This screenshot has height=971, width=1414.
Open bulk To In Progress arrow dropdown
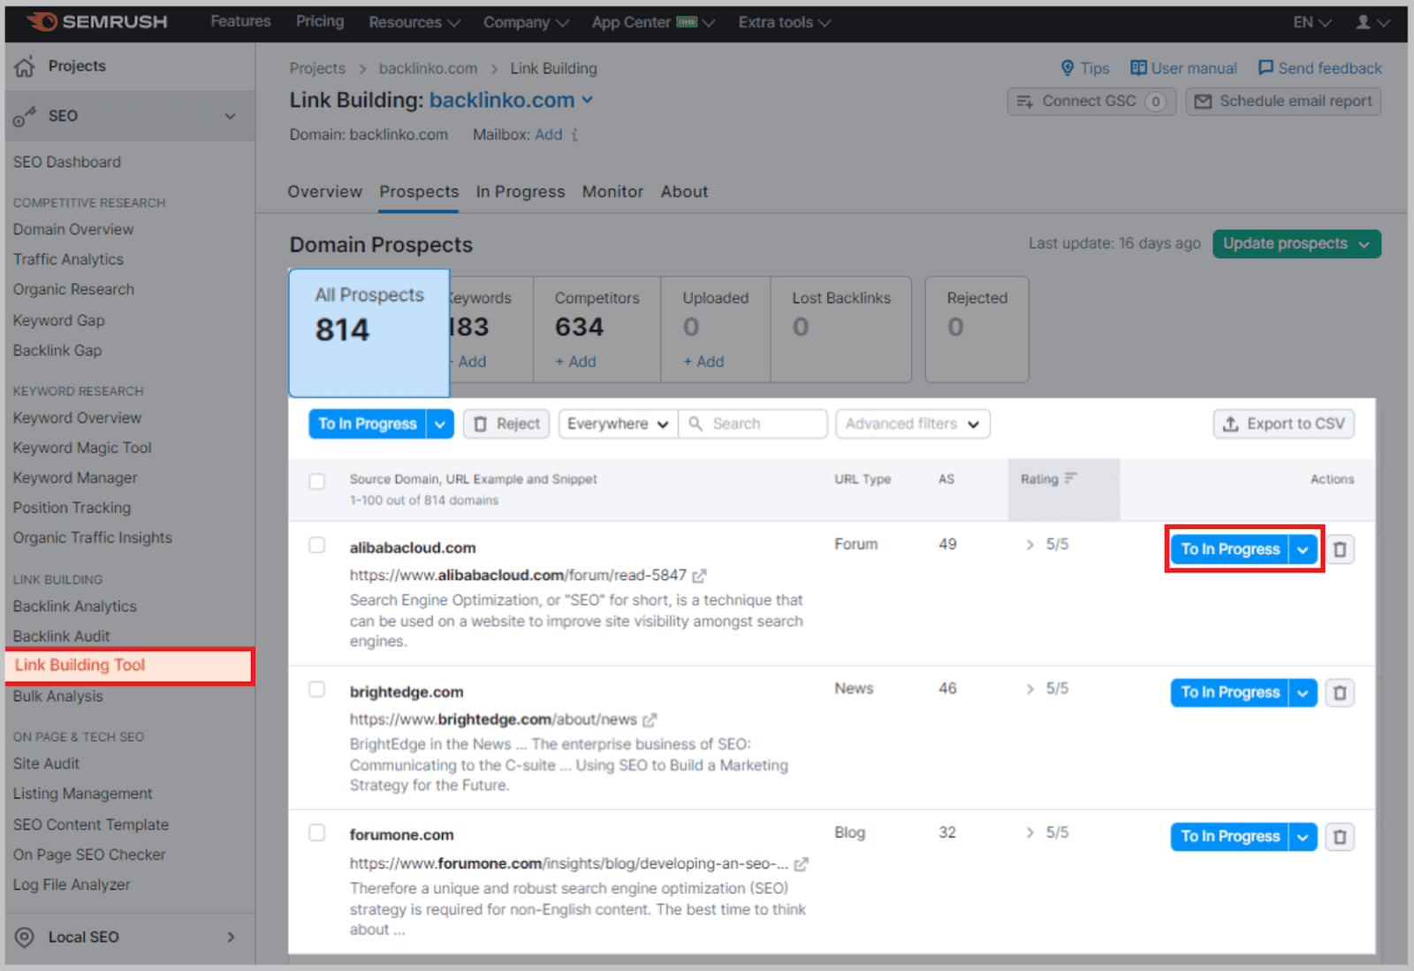click(440, 424)
